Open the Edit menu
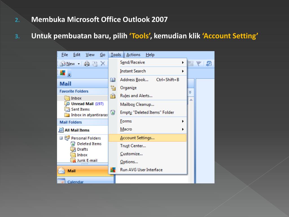289x217 pixels. click(77, 55)
